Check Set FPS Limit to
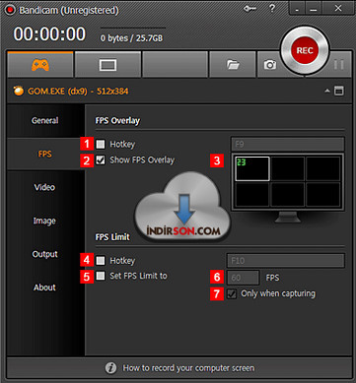Image resolution: width=356 pixels, height=383 pixels. click(101, 276)
